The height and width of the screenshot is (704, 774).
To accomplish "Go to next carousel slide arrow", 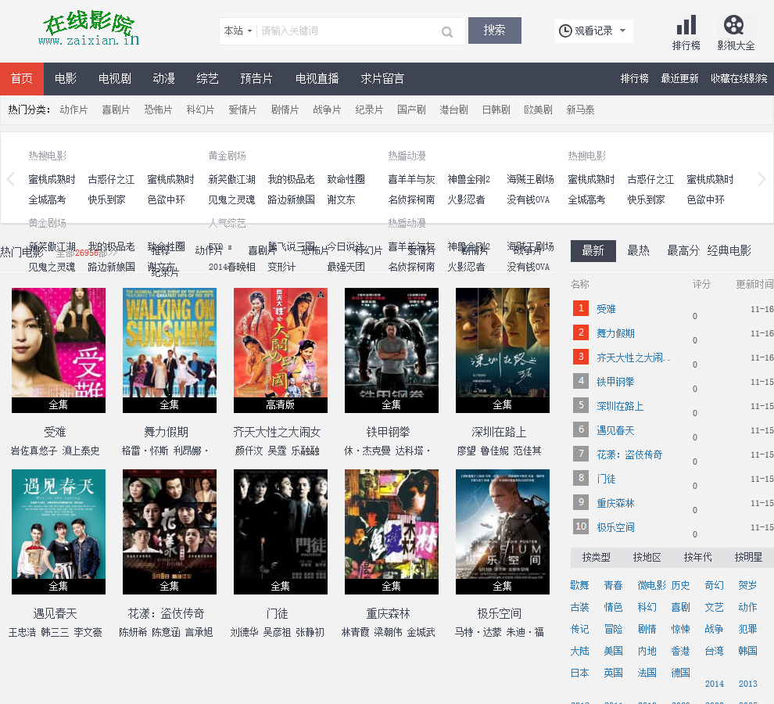I will click(x=761, y=179).
